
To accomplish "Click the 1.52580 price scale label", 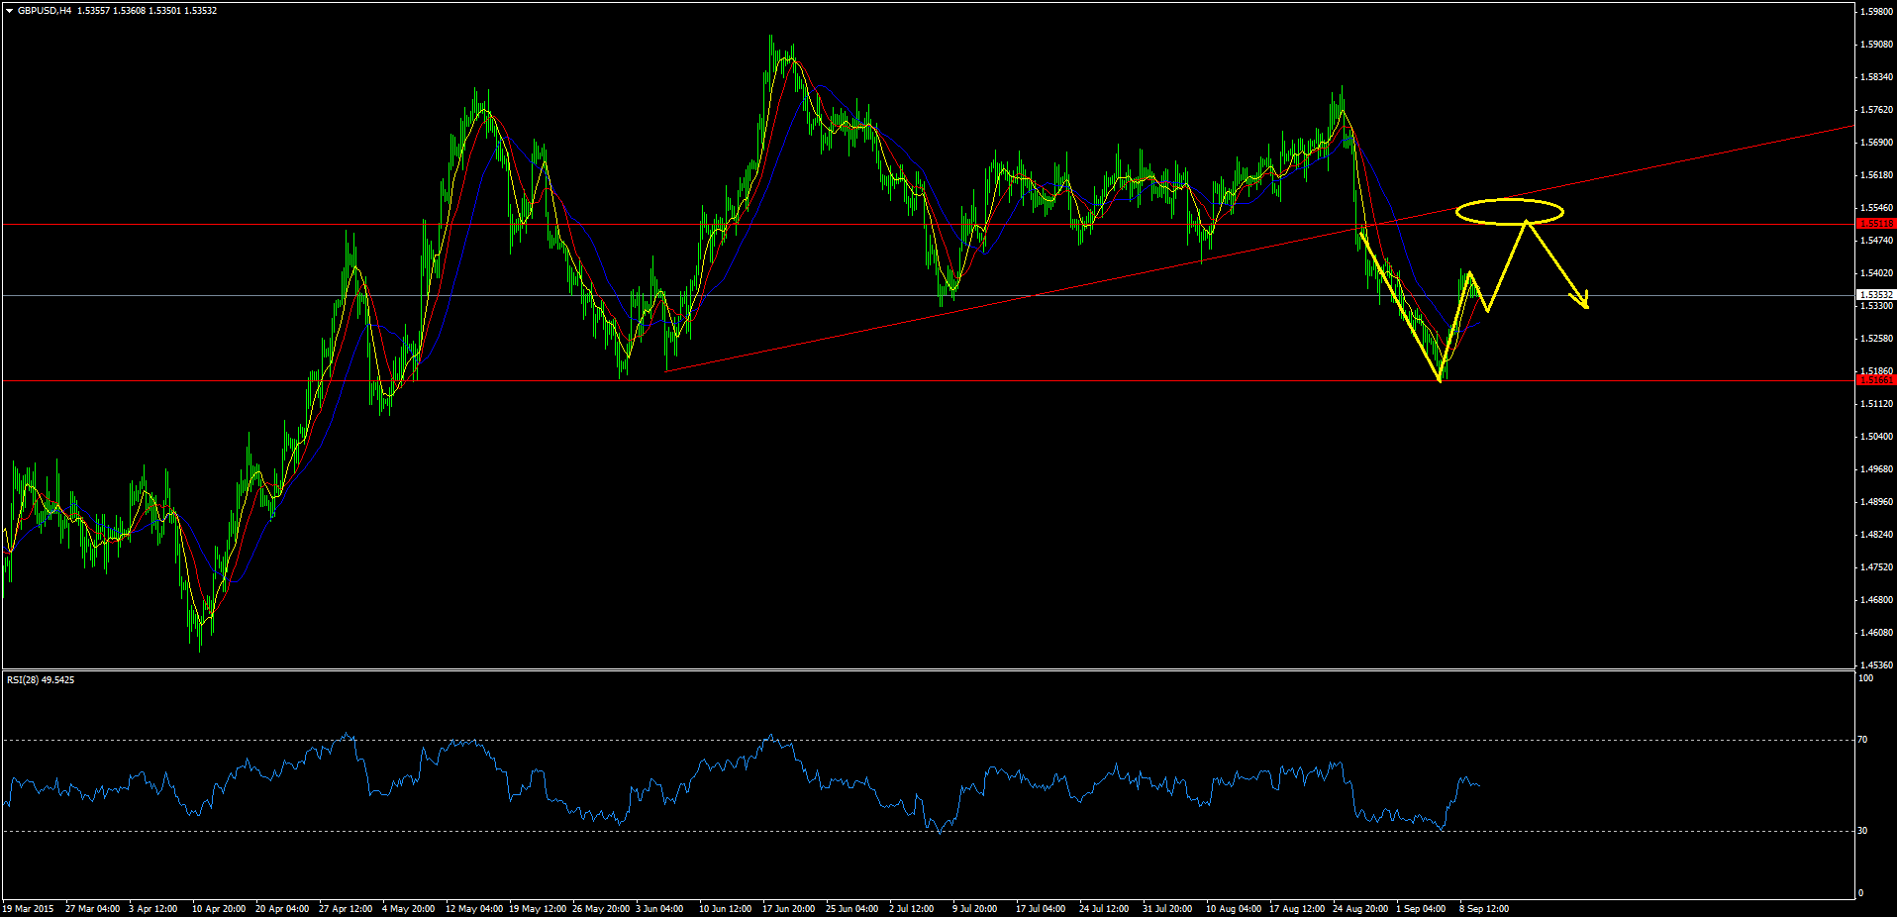I will pyautogui.click(x=1877, y=339).
